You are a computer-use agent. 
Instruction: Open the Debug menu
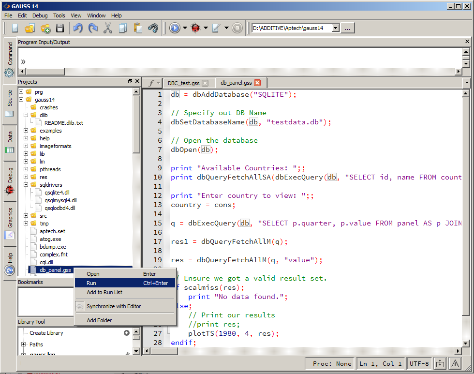tap(40, 15)
